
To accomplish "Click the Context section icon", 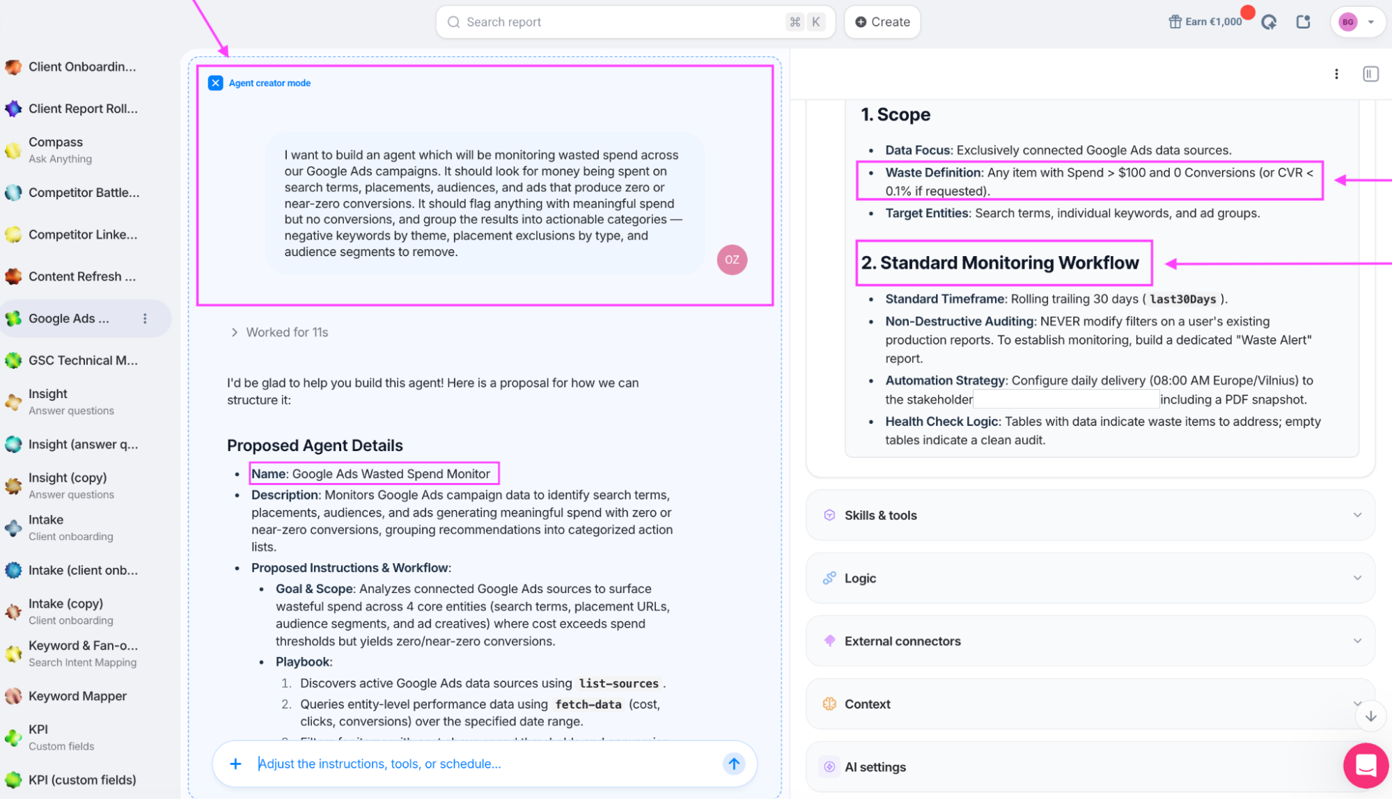I will coord(829,704).
